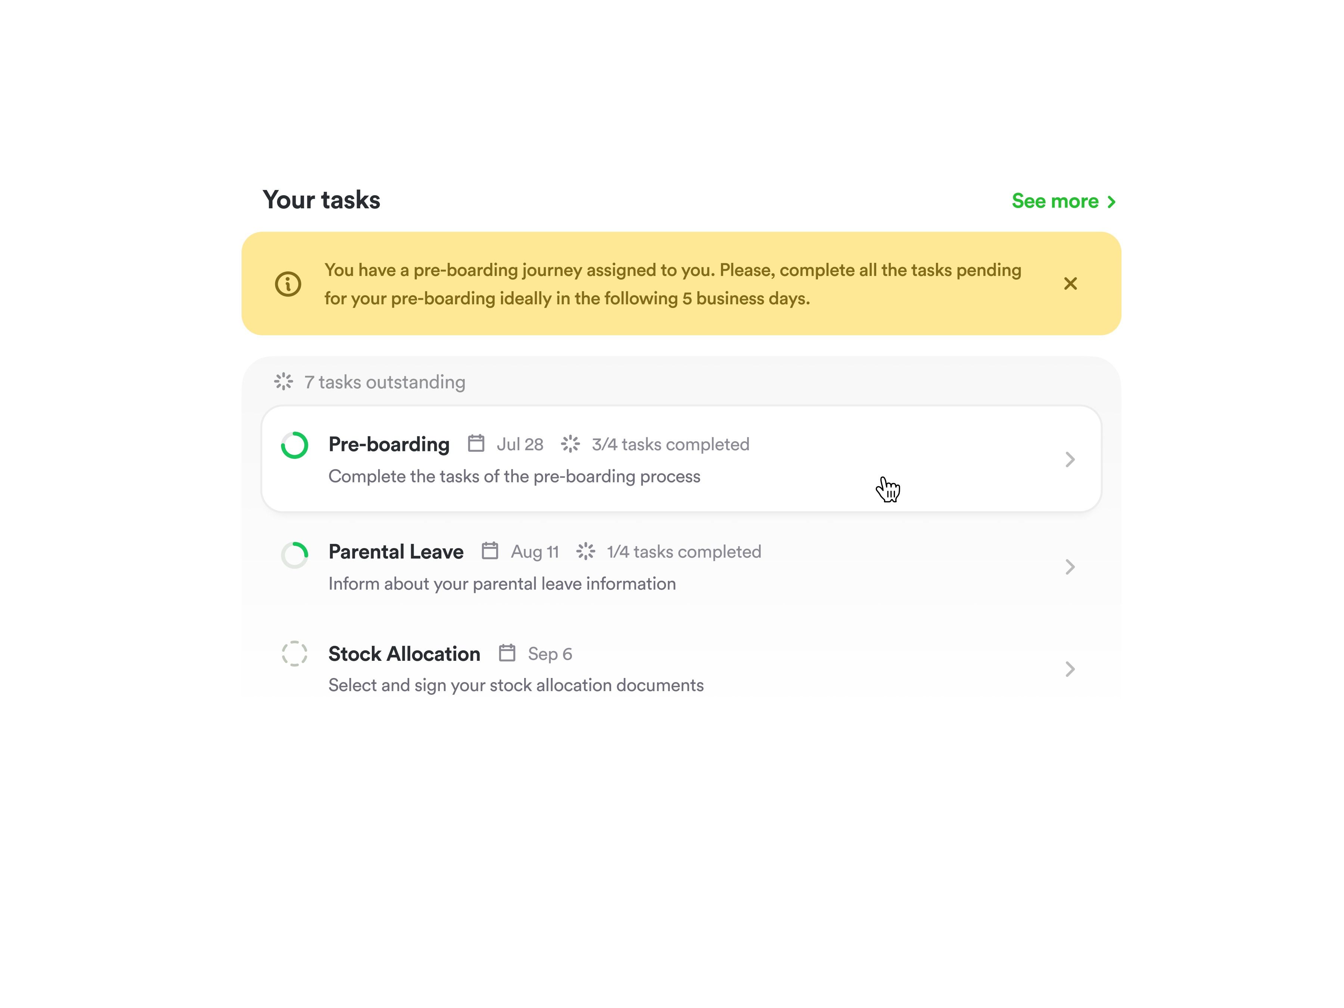This screenshot has height=1008, width=1344.
Task: Open the Parental Leave task title
Action: click(395, 552)
